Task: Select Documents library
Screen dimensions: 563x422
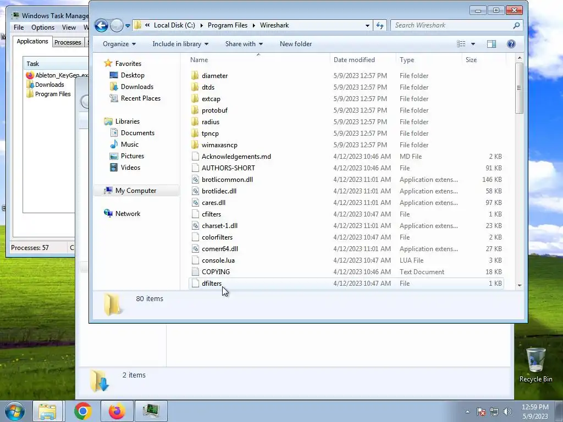Action: (137, 133)
